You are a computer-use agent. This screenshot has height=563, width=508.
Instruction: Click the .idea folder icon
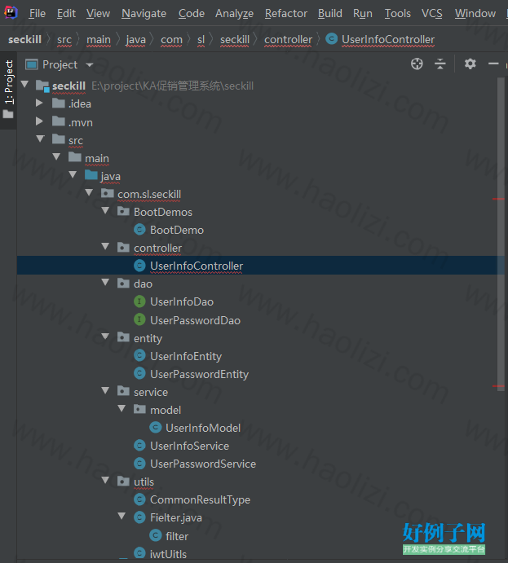coord(59,103)
